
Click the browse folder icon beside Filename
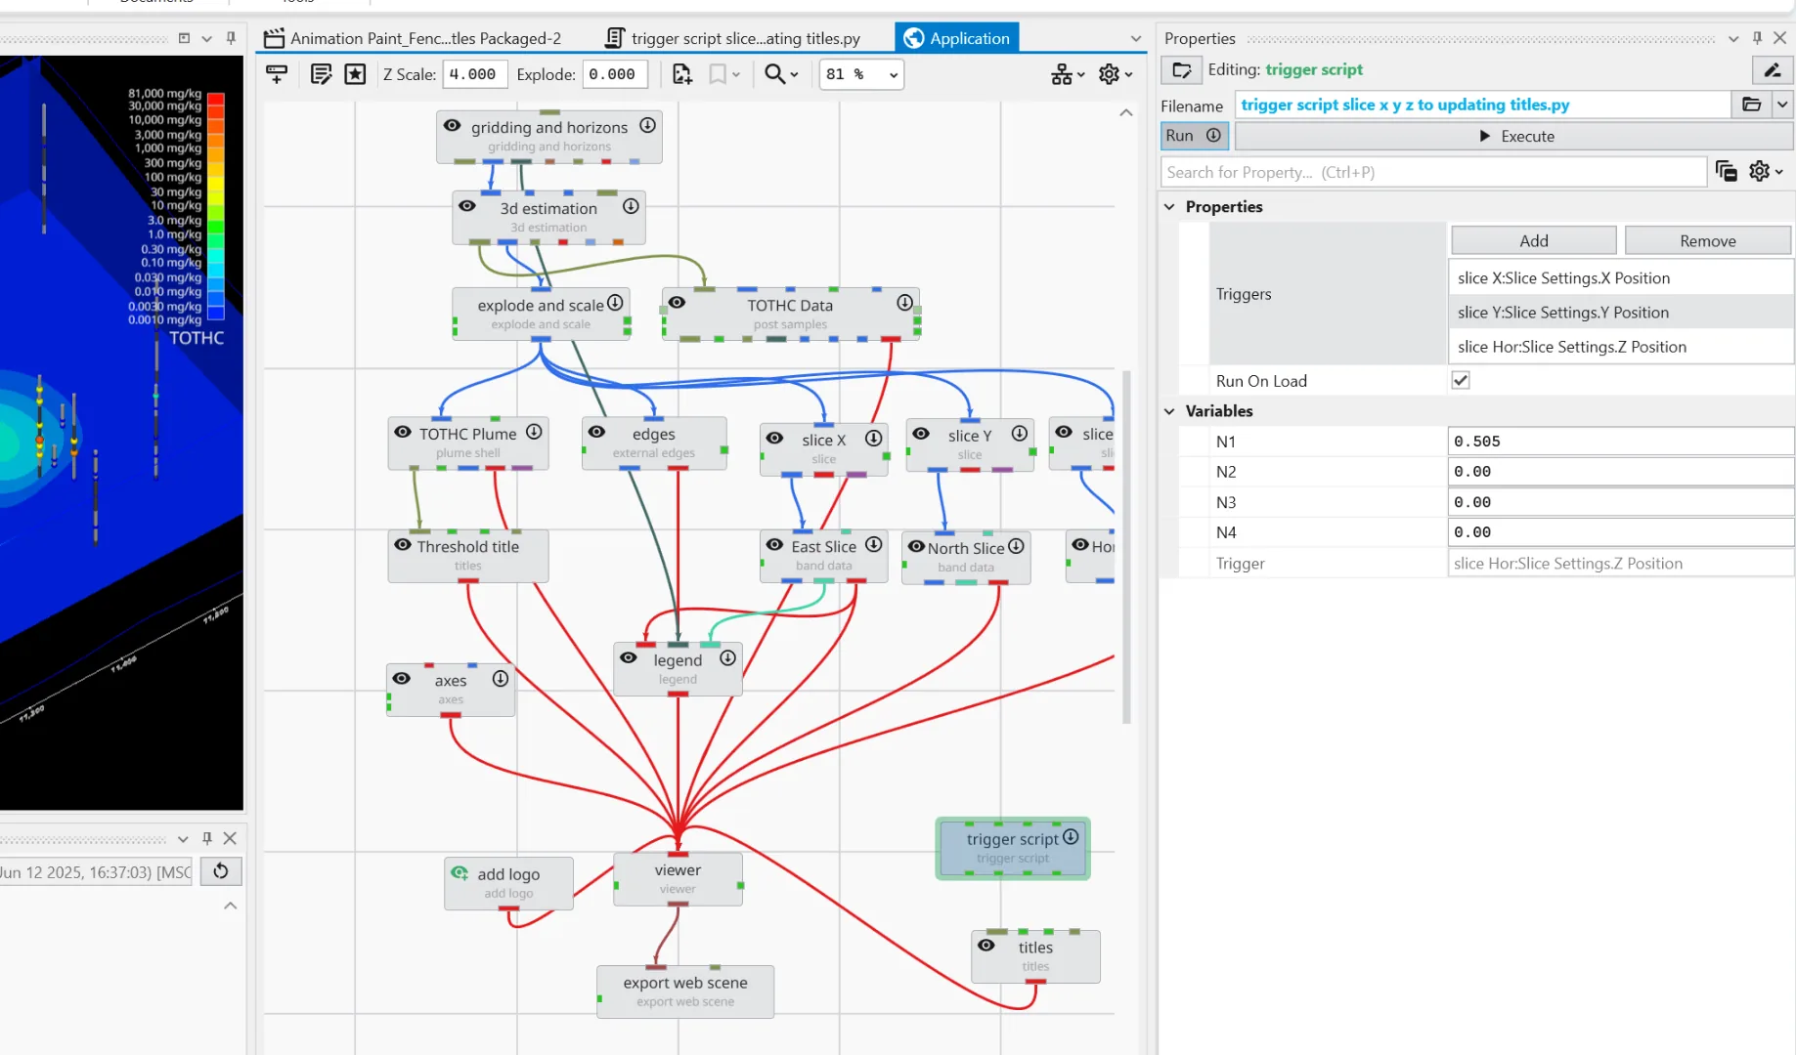coord(1751,105)
